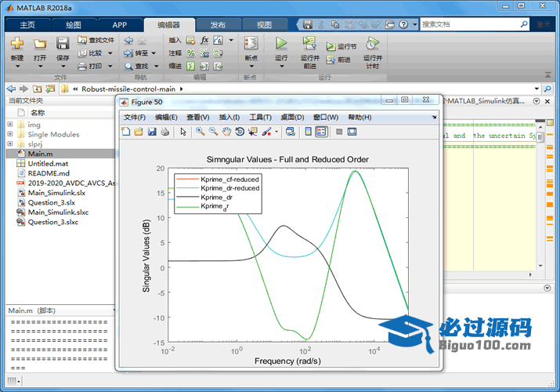
Task: Click the Find magnifier icon in ribbon
Action: (x=128, y=66)
